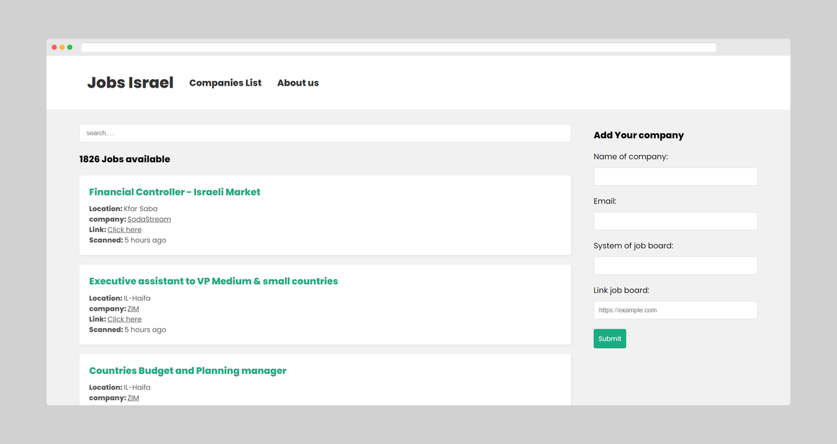837x444 pixels.
Task: Select the System of job board field
Action: (x=675, y=265)
